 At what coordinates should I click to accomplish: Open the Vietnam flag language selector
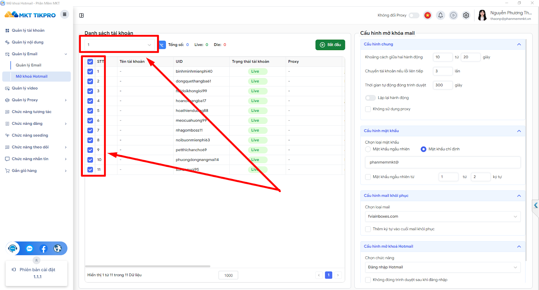[427, 15]
